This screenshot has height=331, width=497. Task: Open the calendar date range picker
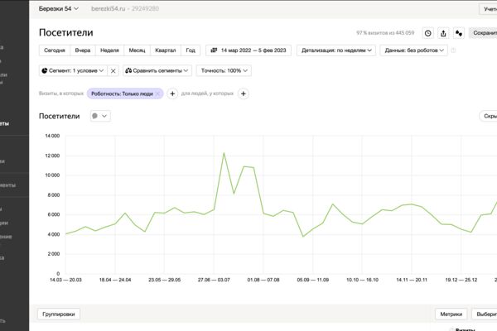(248, 50)
